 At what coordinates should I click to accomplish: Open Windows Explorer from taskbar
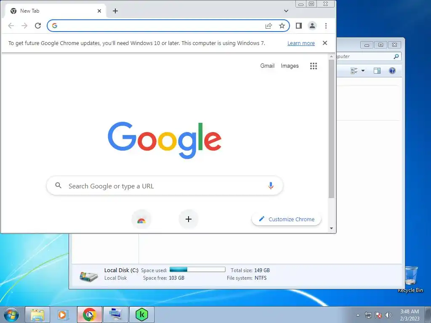point(37,315)
